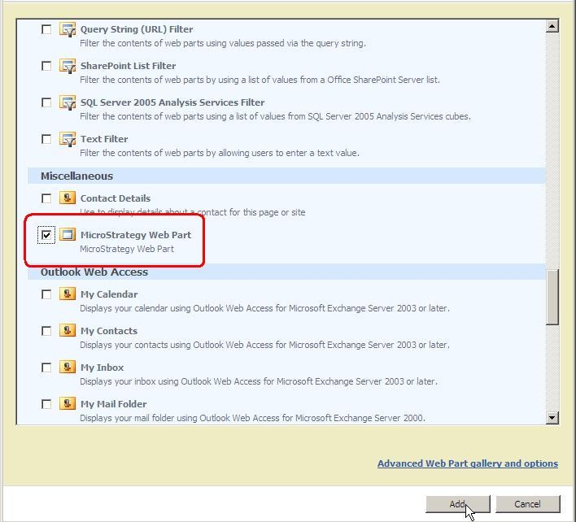Viewport: 576px width, 522px height.
Task: Uncheck the MicroStrategy Web Part checkbox
Action: pos(47,235)
